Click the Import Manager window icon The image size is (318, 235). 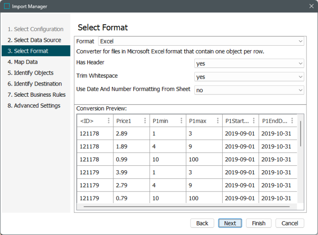[x=7, y=6]
